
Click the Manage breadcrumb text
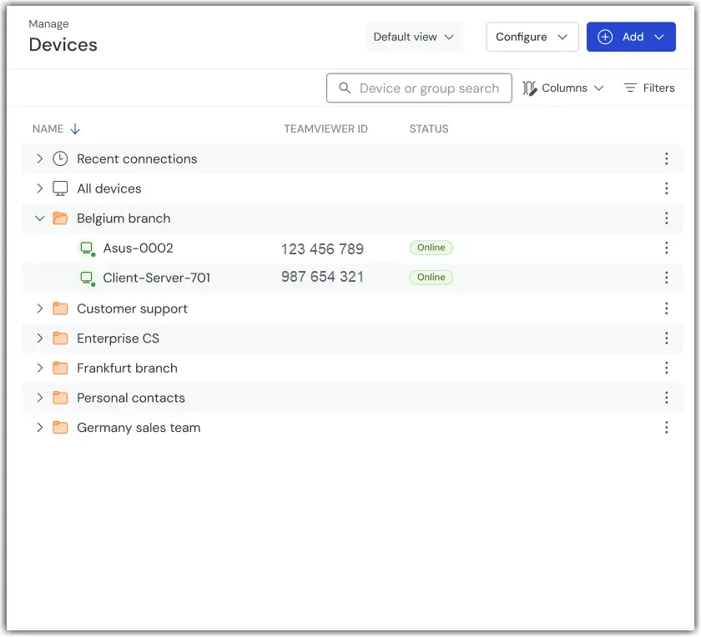48,23
